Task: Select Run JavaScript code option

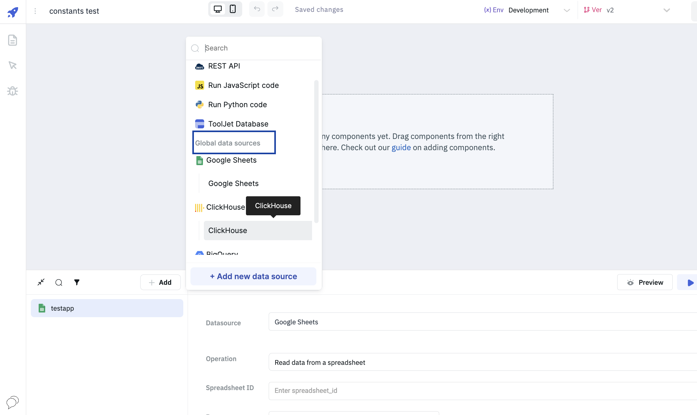Action: tap(243, 85)
